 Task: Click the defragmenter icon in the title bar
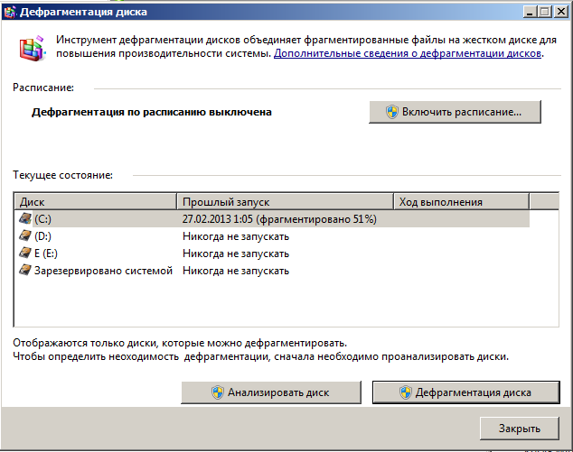(x=10, y=12)
